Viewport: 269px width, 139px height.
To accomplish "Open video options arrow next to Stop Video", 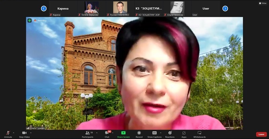I will (31, 133).
